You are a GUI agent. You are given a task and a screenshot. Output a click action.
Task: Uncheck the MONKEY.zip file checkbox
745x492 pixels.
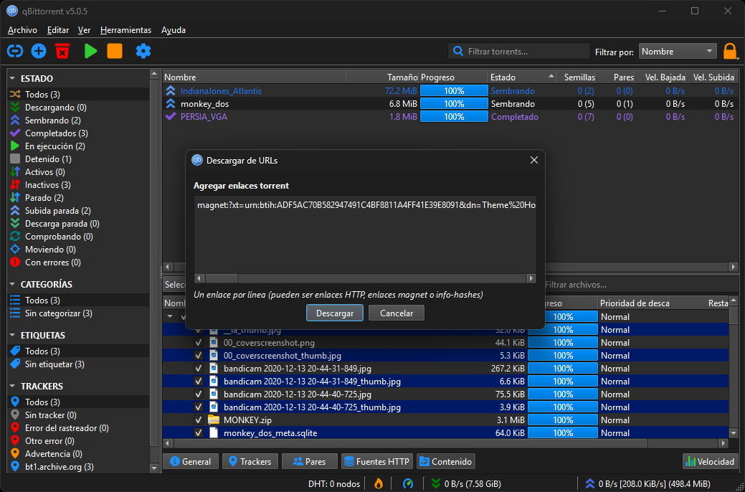pyautogui.click(x=199, y=420)
